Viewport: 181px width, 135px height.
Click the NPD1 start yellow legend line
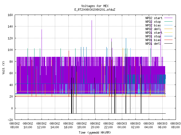[169, 33]
